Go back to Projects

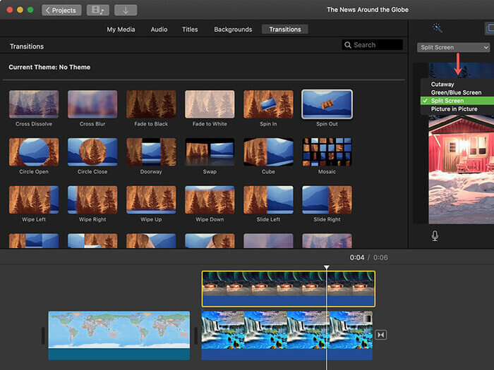pyautogui.click(x=61, y=10)
